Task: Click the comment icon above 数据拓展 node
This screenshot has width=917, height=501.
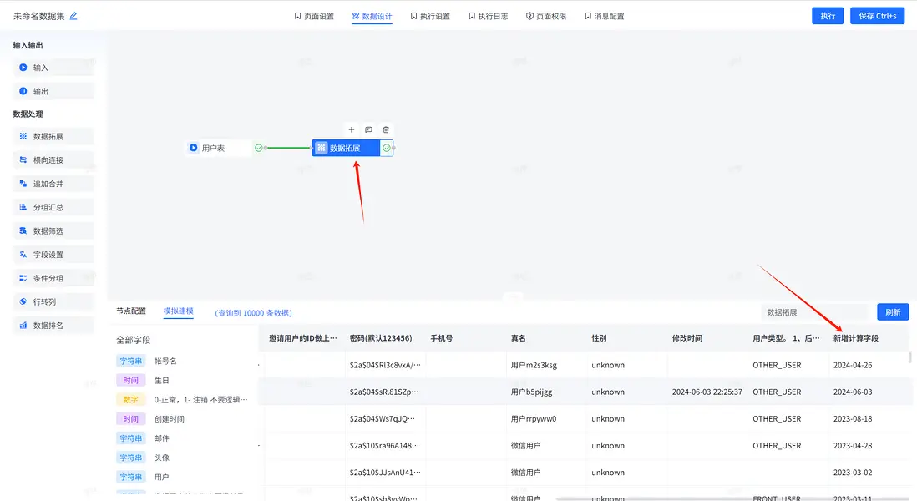Action: 368,129
